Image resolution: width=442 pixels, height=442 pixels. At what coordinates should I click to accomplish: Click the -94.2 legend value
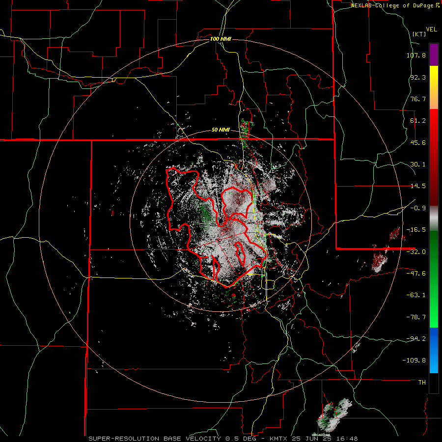coord(416,338)
